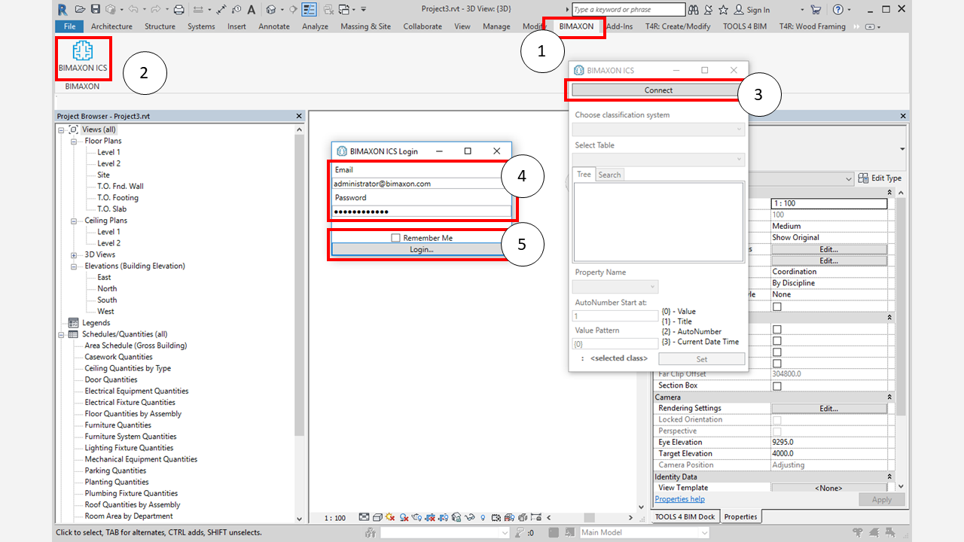Select the North elevation view
This screenshot has height=542, width=964.
pos(107,288)
